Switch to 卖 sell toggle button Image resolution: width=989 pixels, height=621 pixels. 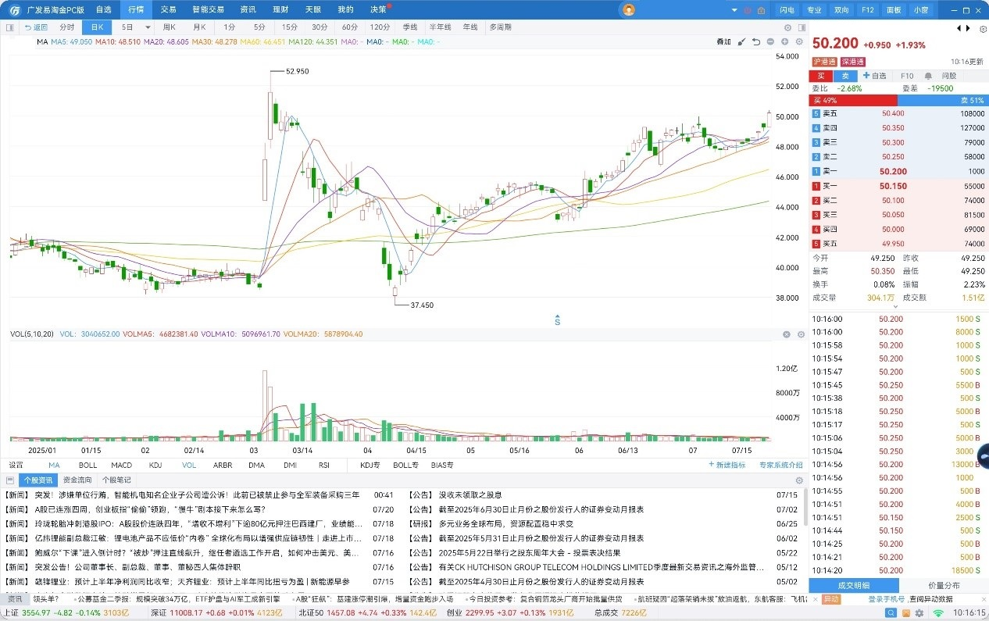(844, 76)
